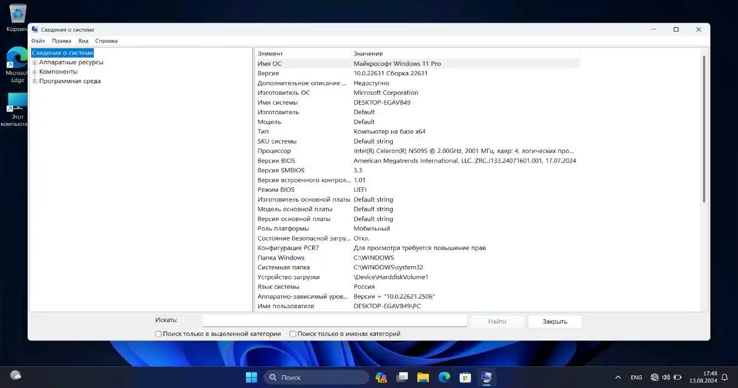Open the volume tray icon
Screen dimensions: 738x388
[666, 377]
